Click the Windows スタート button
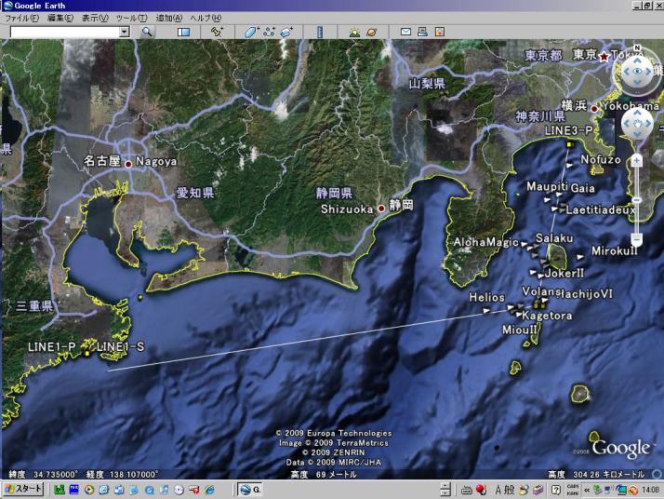 pyautogui.click(x=23, y=490)
